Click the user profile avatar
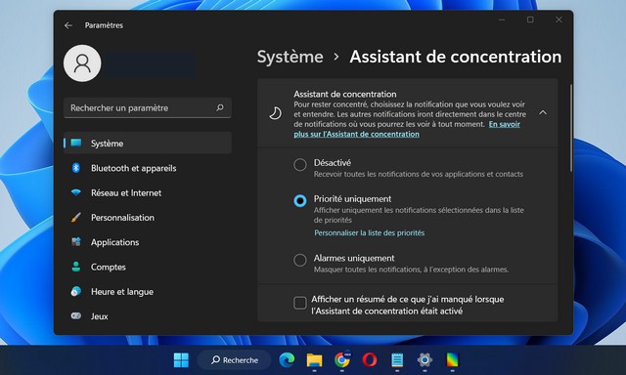This screenshot has height=375, width=626. pyautogui.click(x=82, y=63)
